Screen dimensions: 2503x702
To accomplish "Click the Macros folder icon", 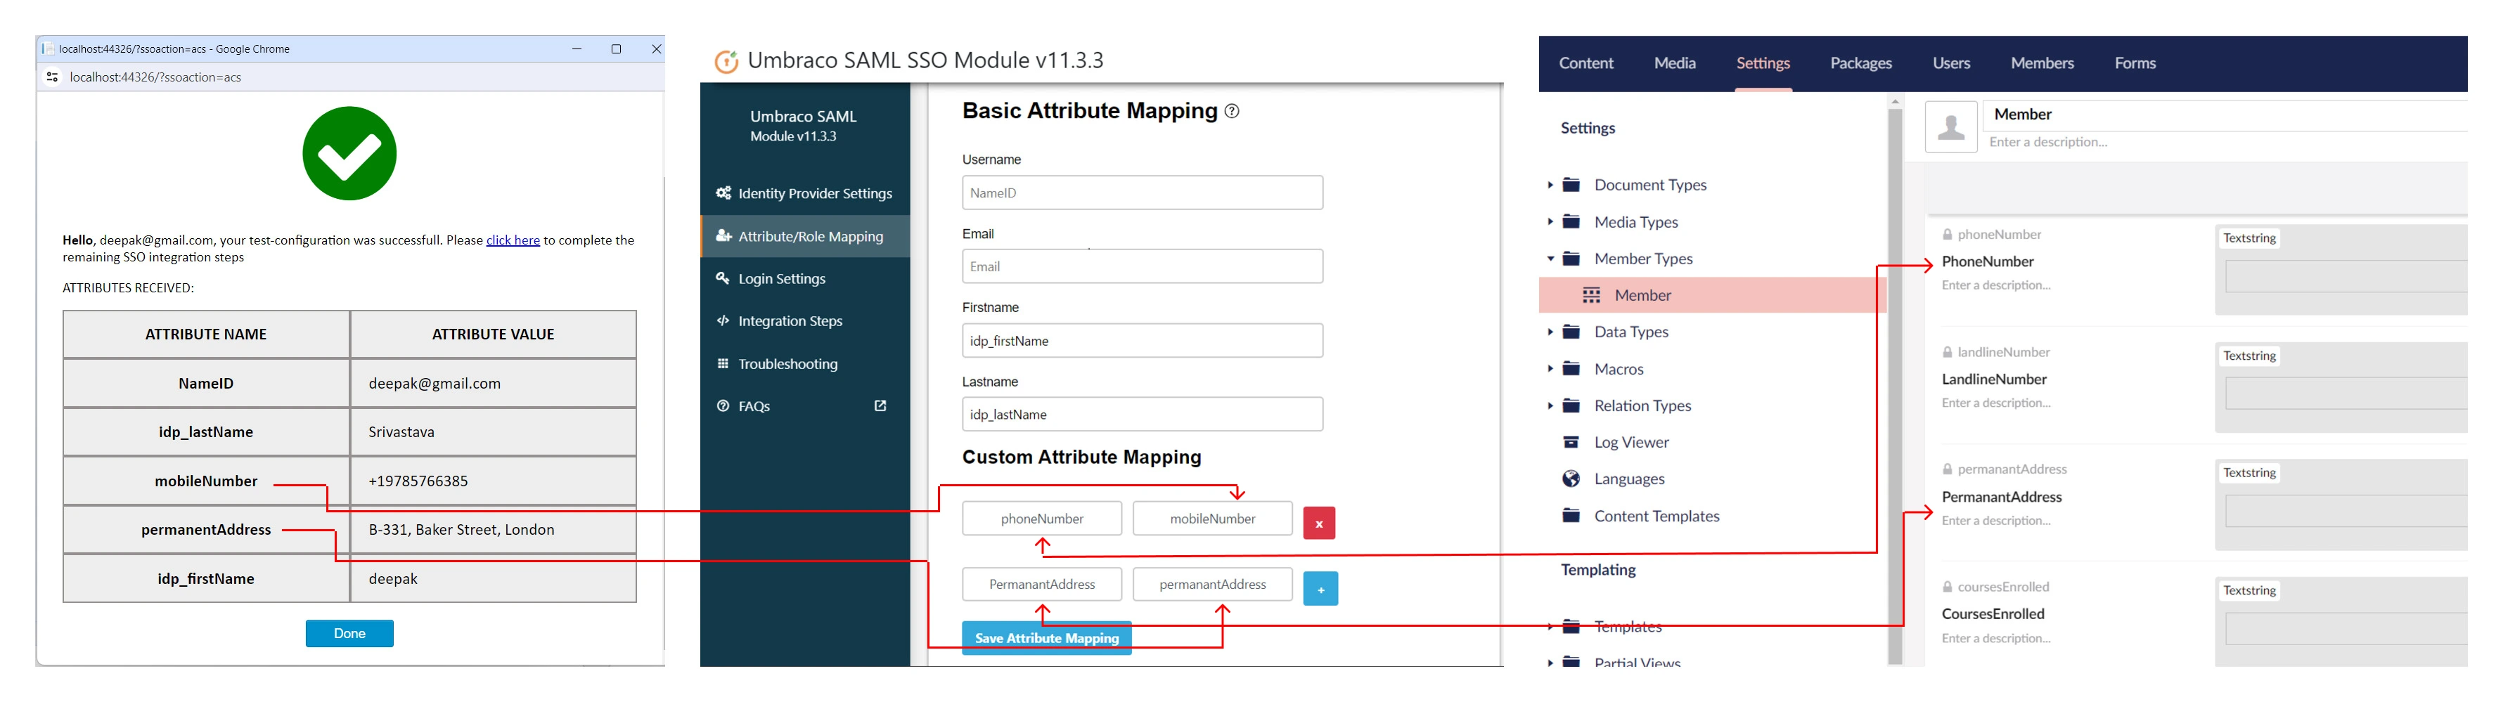I will pyautogui.click(x=1570, y=369).
